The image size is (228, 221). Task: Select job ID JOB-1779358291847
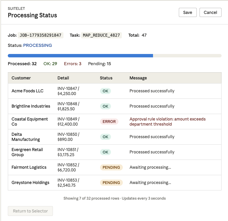pos(40,35)
